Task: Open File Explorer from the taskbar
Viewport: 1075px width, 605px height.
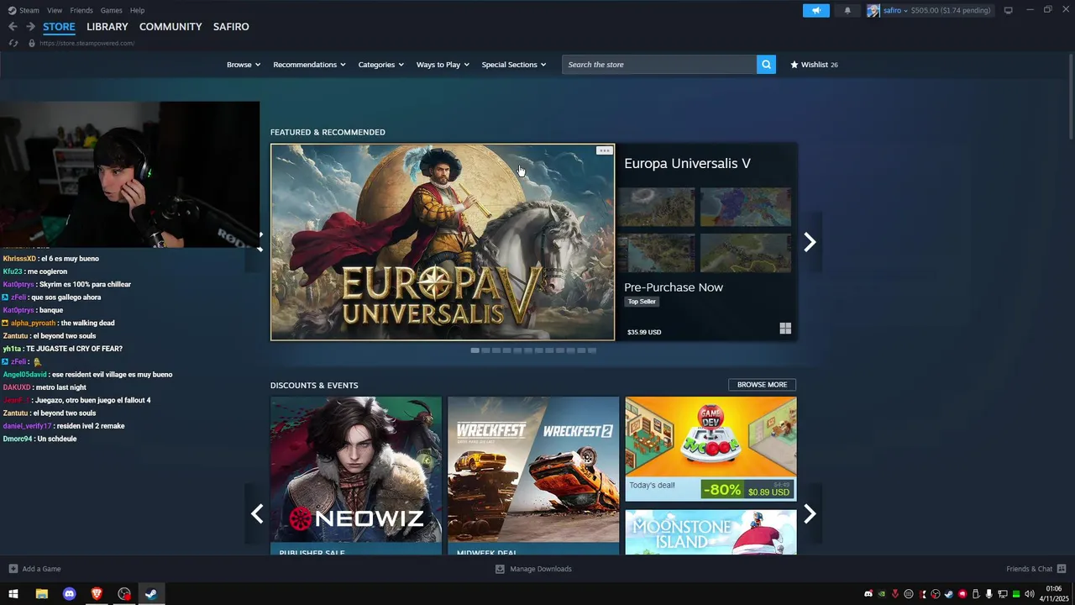Action: [x=41, y=594]
